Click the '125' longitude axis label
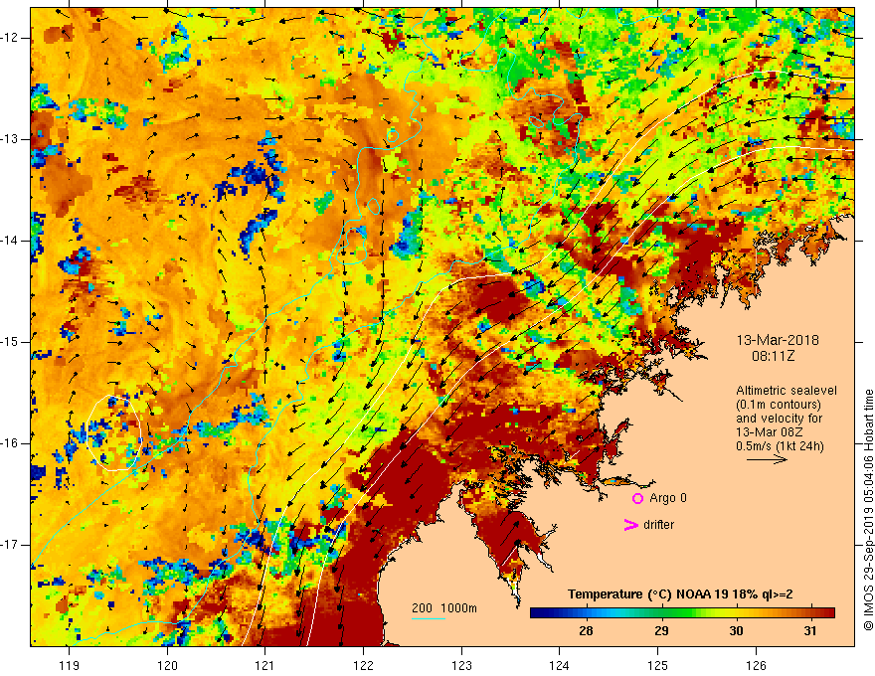The height and width of the screenshot is (676, 875). click(x=658, y=665)
